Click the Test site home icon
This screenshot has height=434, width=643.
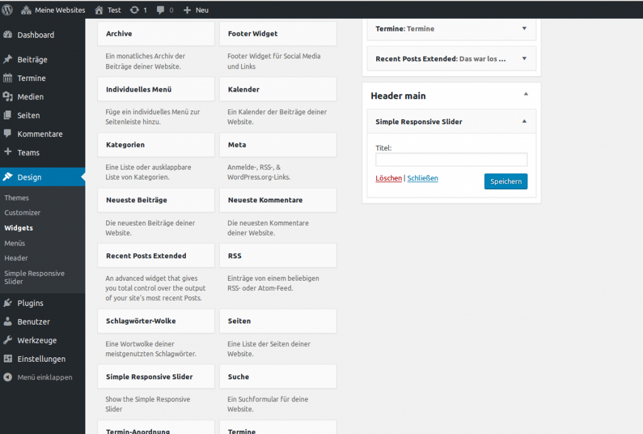[x=99, y=10]
